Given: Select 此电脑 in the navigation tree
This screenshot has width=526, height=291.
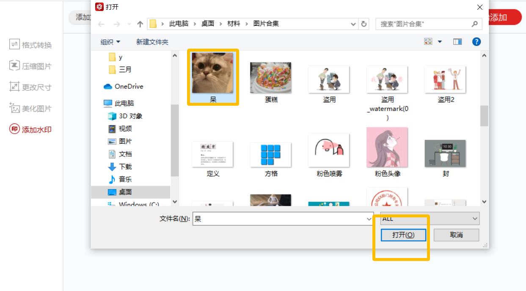Looking at the screenshot, I should (119, 103).
